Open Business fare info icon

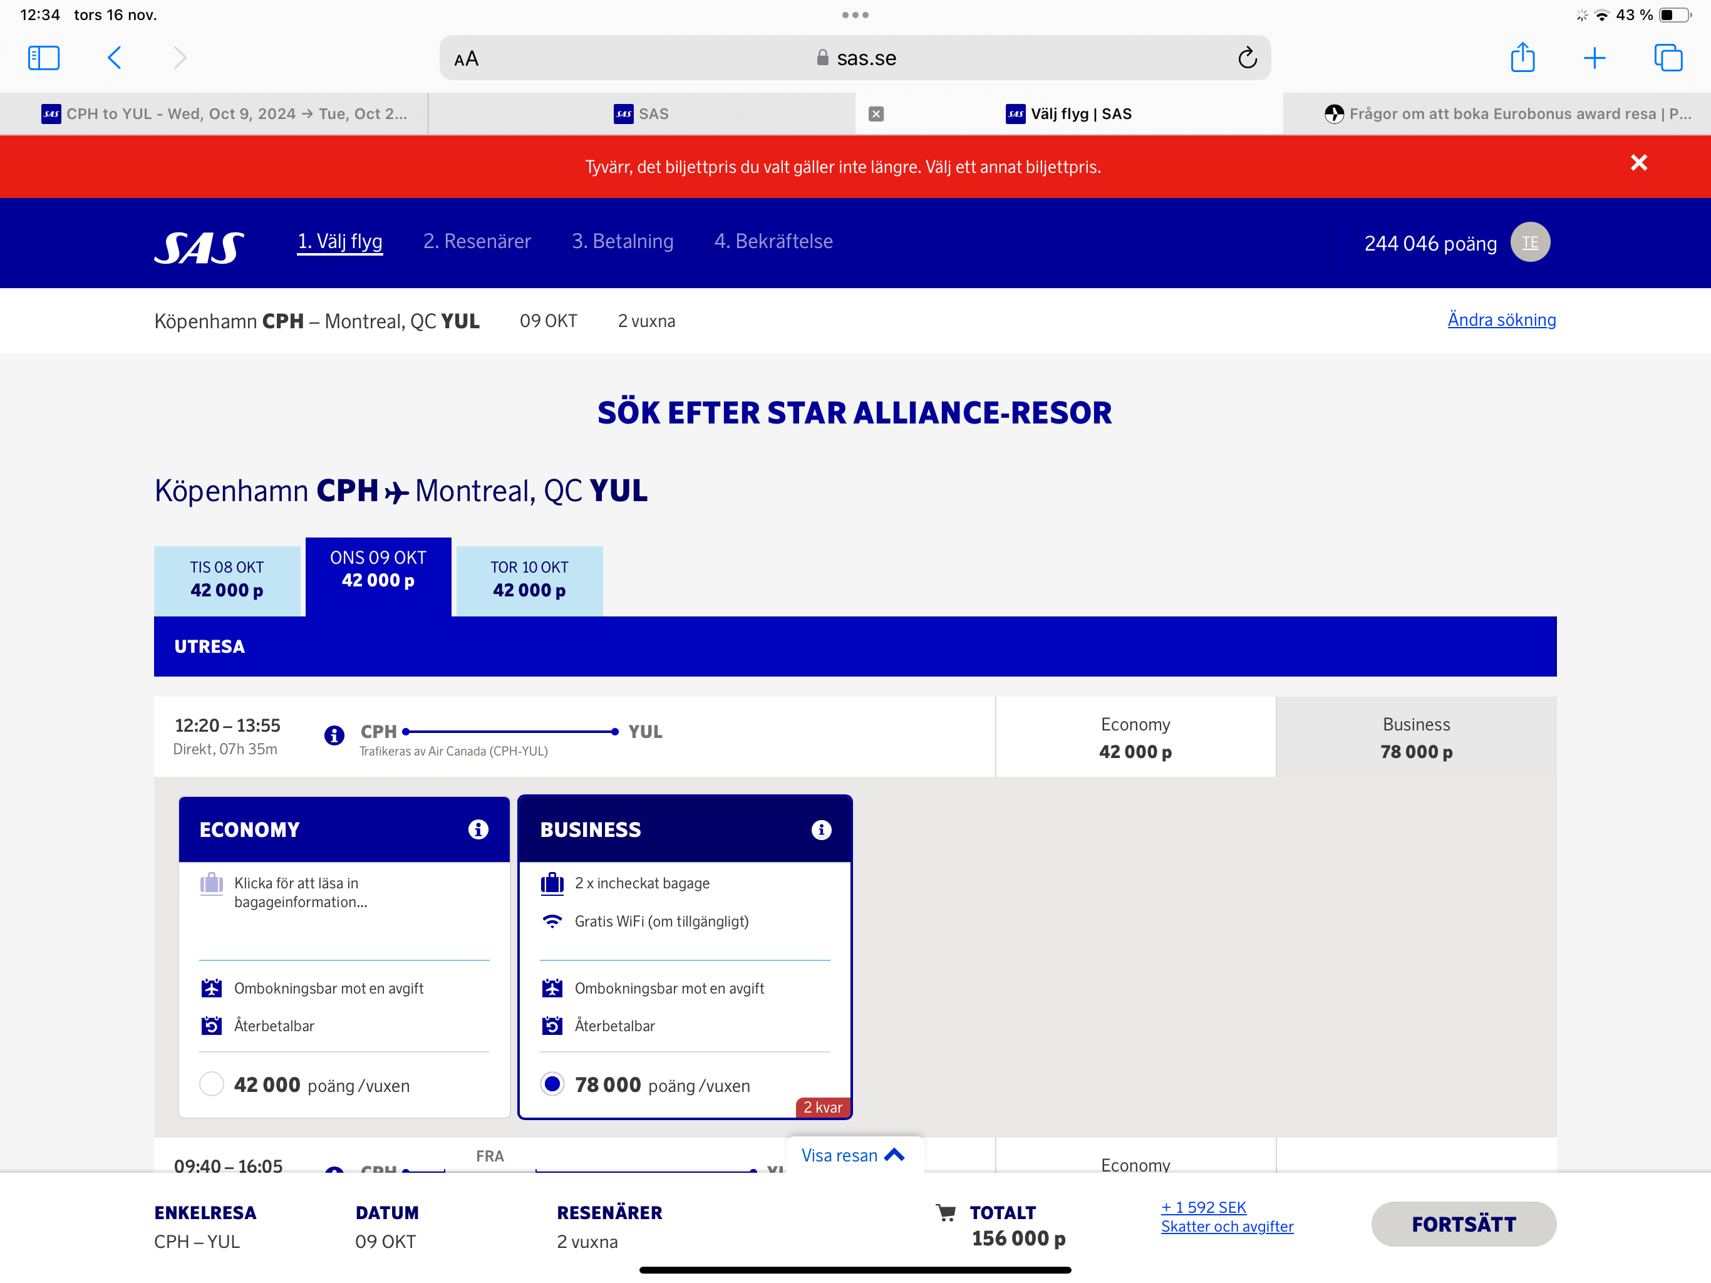(820, 829)
